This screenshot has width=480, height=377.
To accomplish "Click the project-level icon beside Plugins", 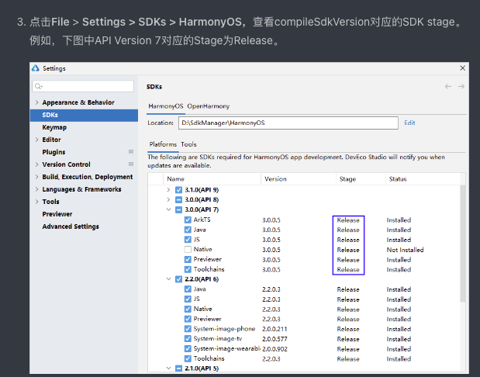I will pyautogui.click(x=131, y=152).
